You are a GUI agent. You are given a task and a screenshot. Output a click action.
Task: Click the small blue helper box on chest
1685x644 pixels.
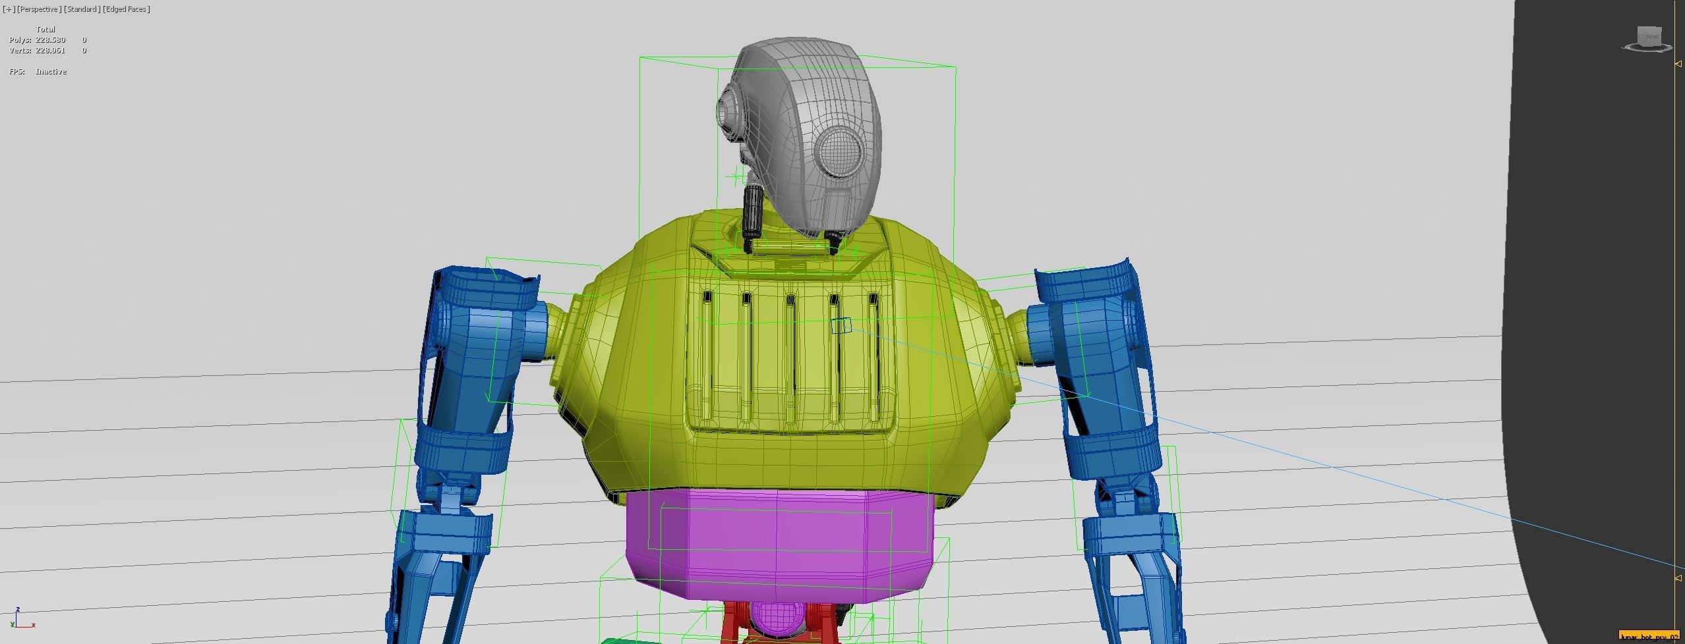point(841,325)
